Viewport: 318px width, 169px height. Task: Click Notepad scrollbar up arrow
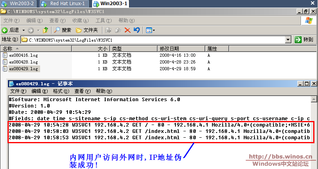click(x=314, y=99)
